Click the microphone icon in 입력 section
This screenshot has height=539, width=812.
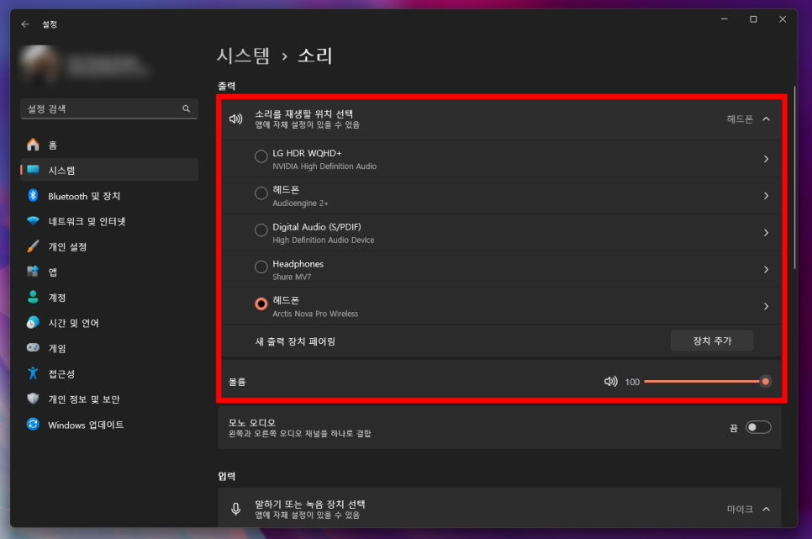point(236,509)
